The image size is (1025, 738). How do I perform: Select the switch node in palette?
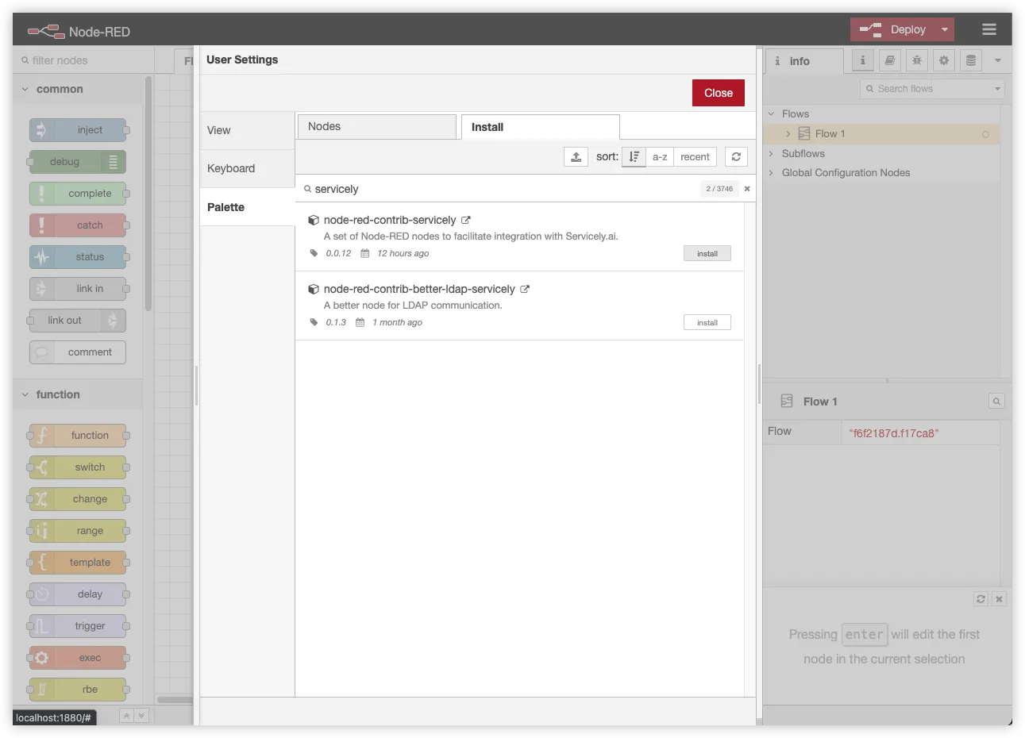pos(78,467)
